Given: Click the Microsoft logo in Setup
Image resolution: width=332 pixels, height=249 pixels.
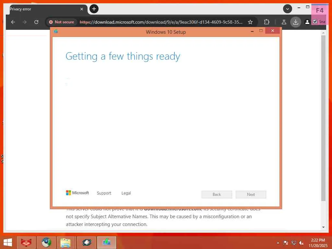Looking at the screenshot, I should coord(77,193).
